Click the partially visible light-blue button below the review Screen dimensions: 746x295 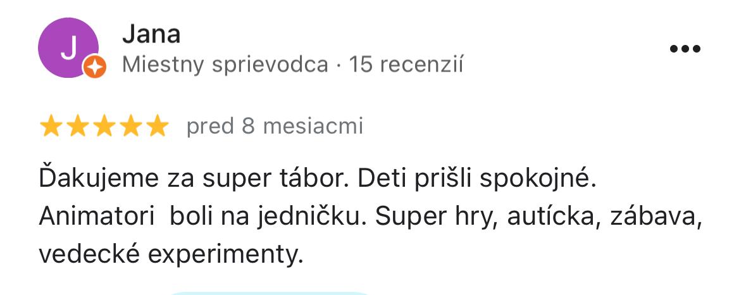pos(269,292)
